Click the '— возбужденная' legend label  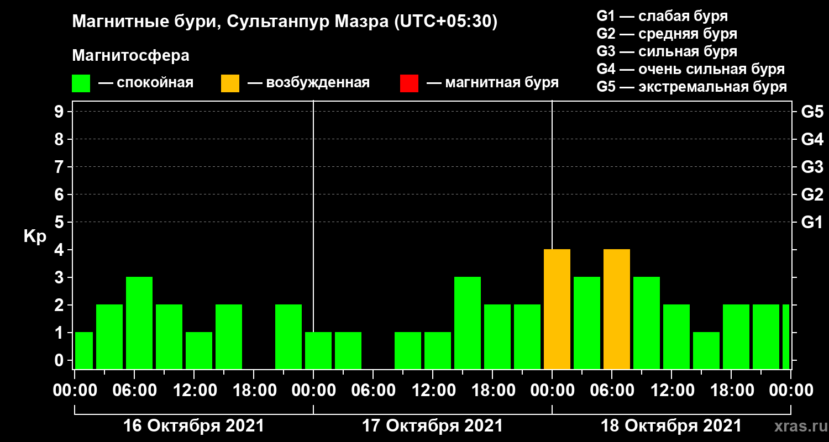(x=308, y=83)
